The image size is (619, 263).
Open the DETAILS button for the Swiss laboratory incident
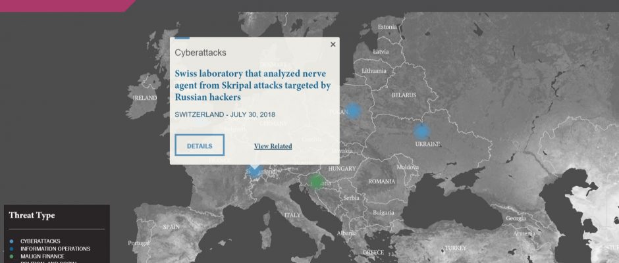[200, 145]
